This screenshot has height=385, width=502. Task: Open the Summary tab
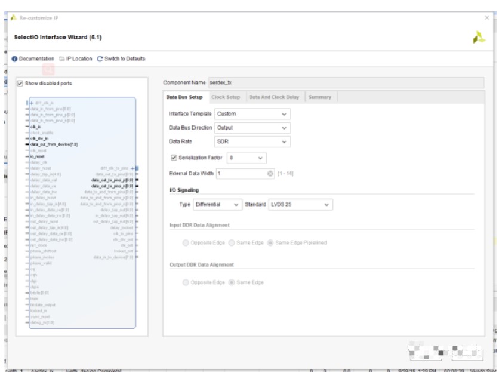click(320, 97)
